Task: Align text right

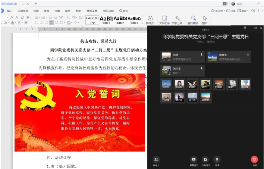Action: click(x=47, y=22)
